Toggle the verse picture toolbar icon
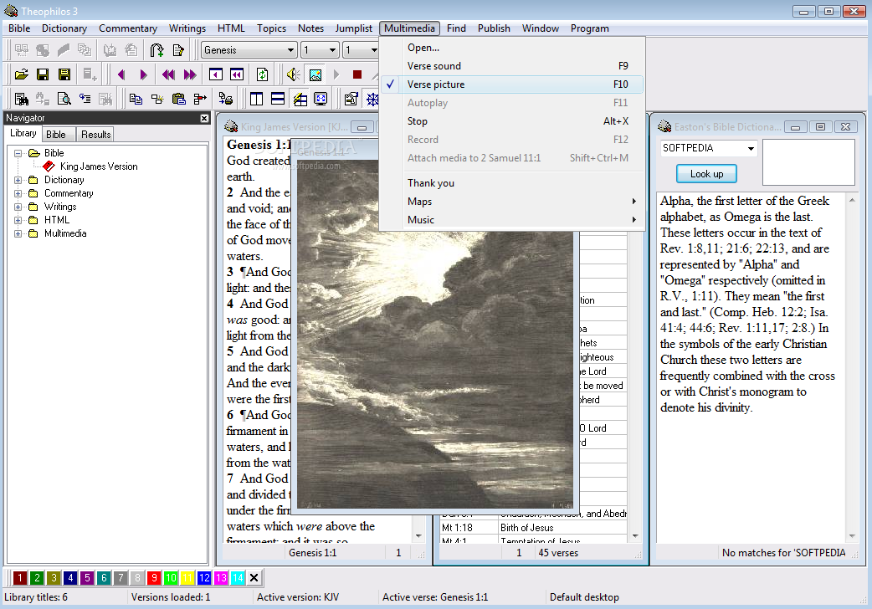This screenshot has width=872, height=609. [315, 74]
